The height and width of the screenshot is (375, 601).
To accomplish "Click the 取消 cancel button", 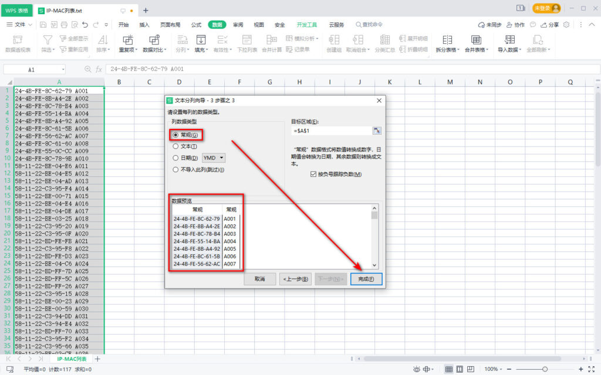I will (x=260, y=279).
